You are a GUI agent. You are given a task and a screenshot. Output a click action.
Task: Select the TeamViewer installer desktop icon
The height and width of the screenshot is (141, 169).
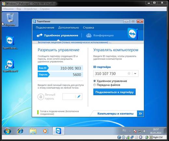pos(10,42)
